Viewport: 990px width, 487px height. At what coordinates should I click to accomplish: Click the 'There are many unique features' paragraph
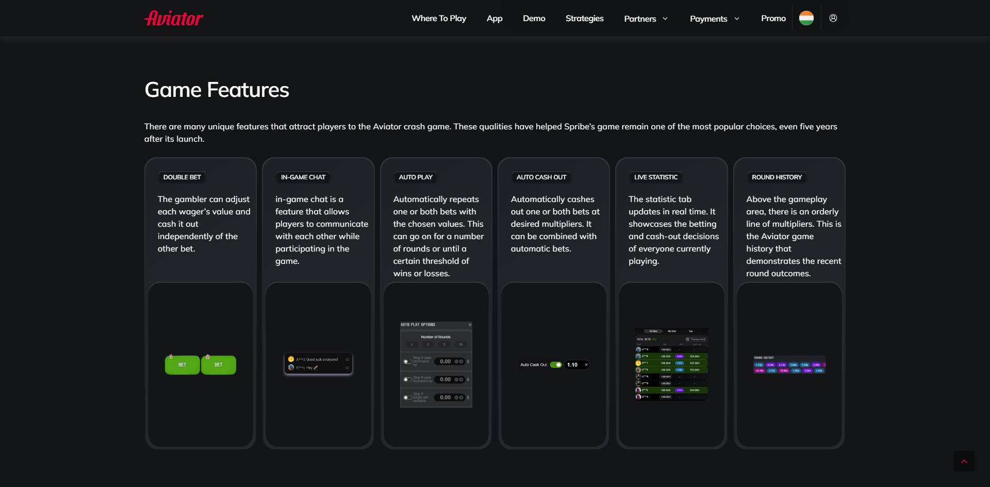click(491, 132)
